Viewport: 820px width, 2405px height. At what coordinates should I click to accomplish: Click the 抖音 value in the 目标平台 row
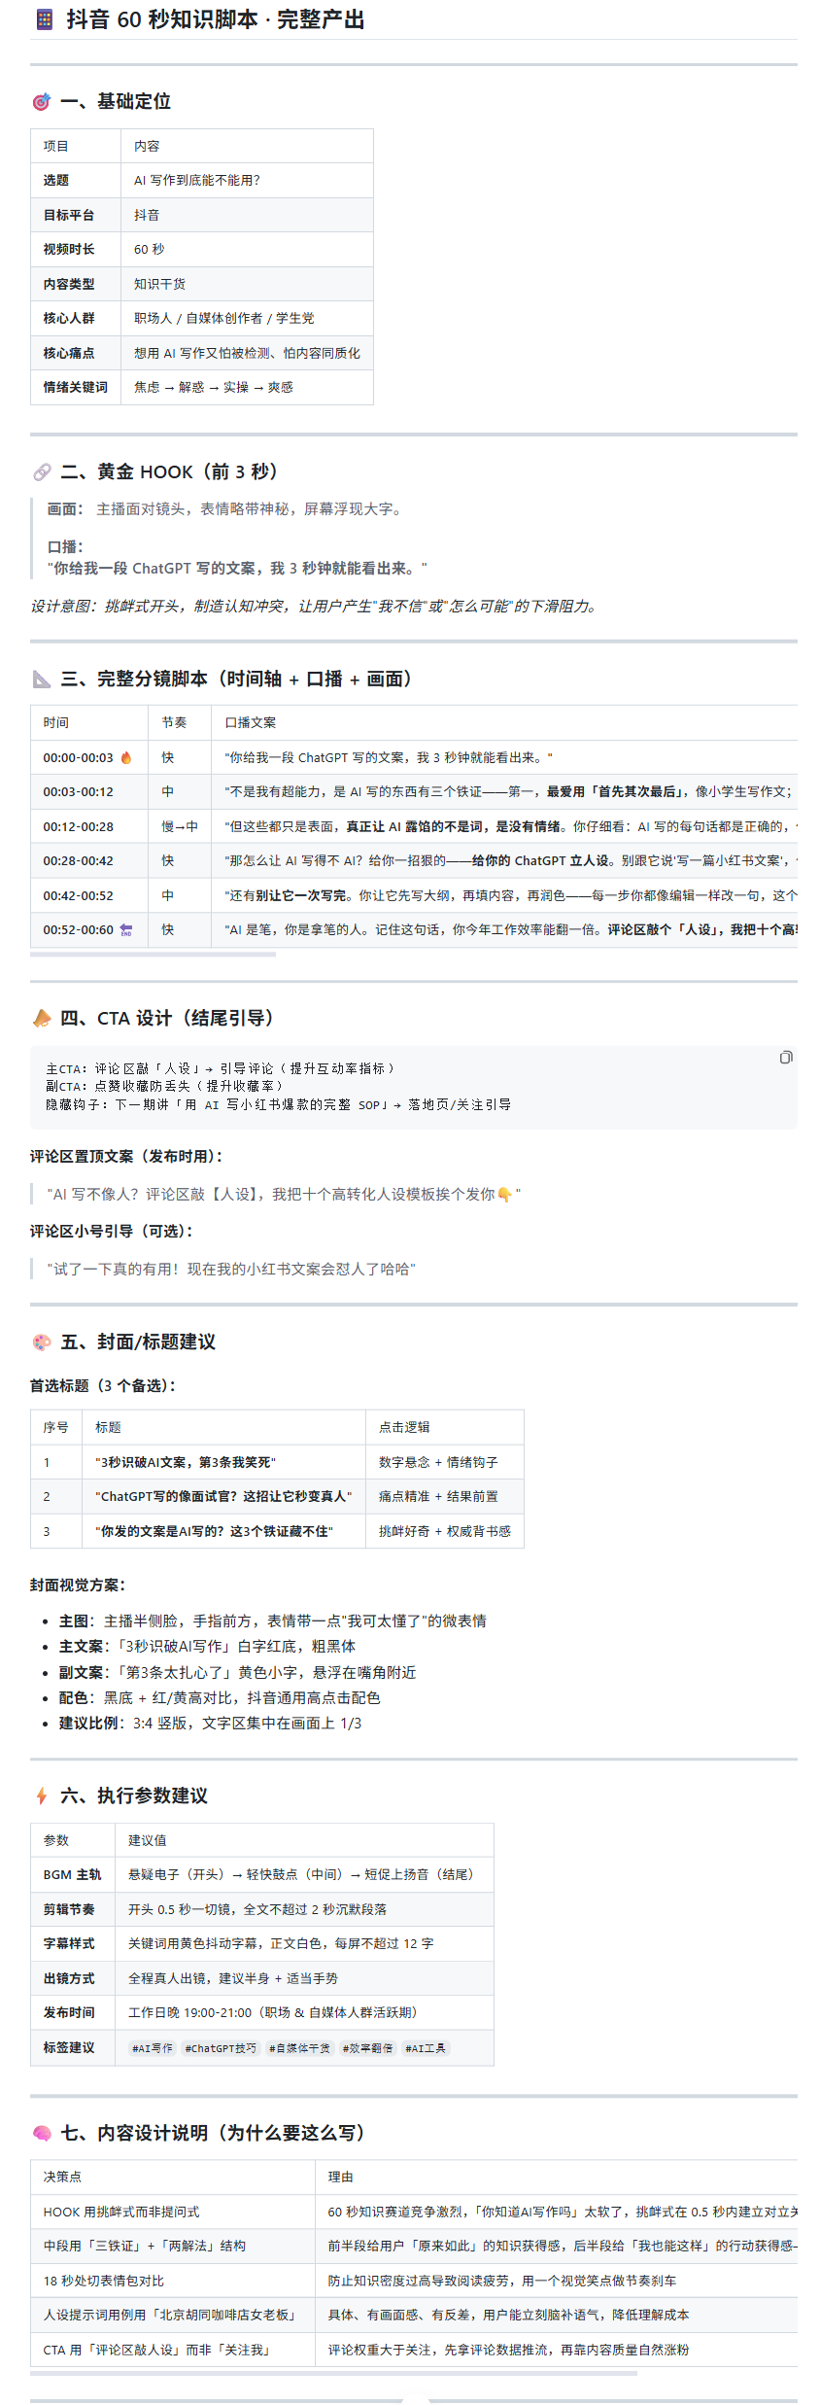coord(247,215)
